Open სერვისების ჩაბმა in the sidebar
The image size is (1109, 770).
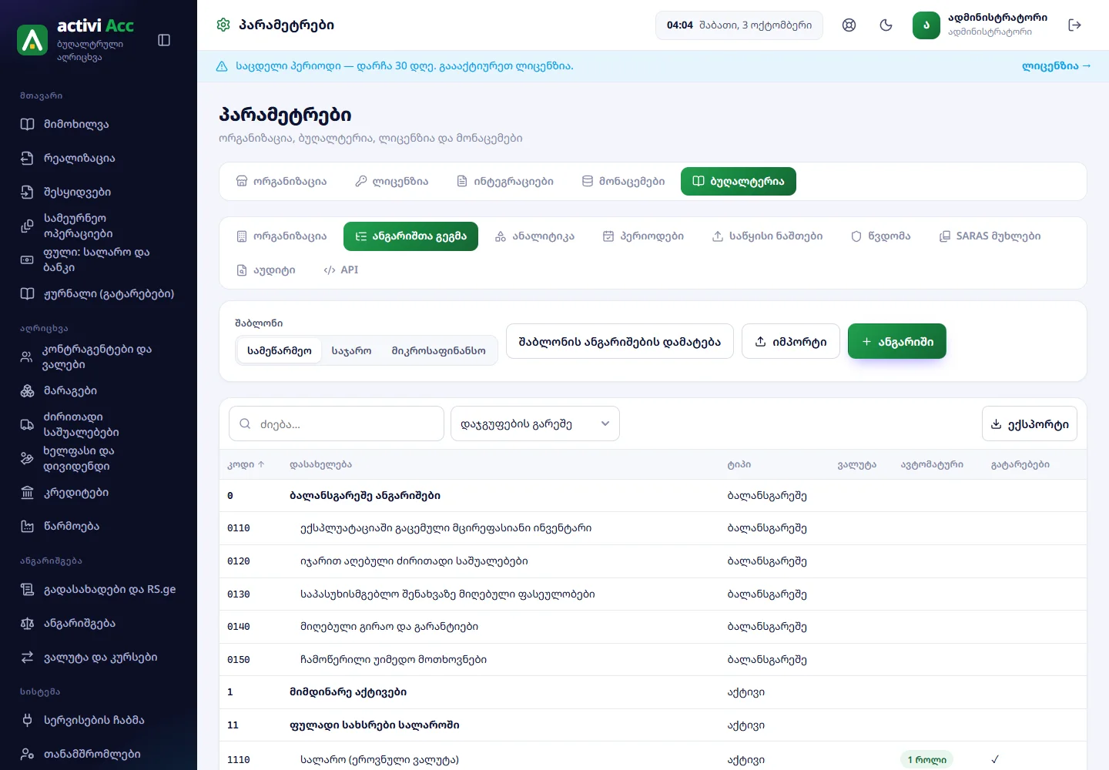click(x=99, y=720)
